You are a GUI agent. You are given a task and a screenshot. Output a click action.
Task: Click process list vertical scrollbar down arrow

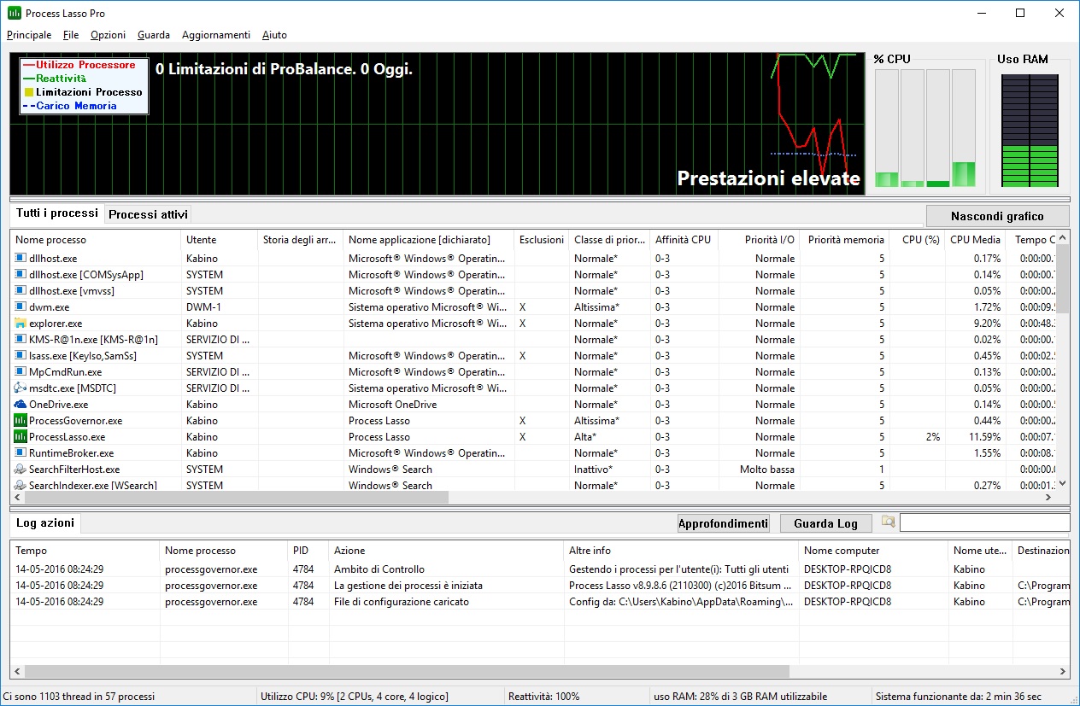point(1063,483)
